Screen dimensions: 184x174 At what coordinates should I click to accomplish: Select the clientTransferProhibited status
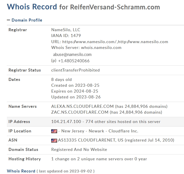pos(75,70)
